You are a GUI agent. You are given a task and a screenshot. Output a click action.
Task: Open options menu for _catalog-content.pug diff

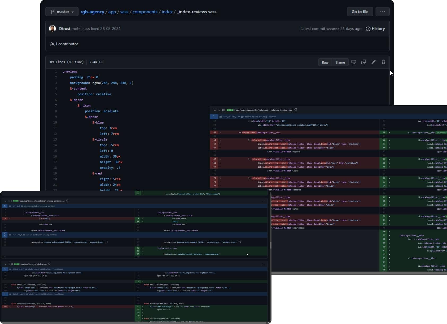[x=264, y=201]
